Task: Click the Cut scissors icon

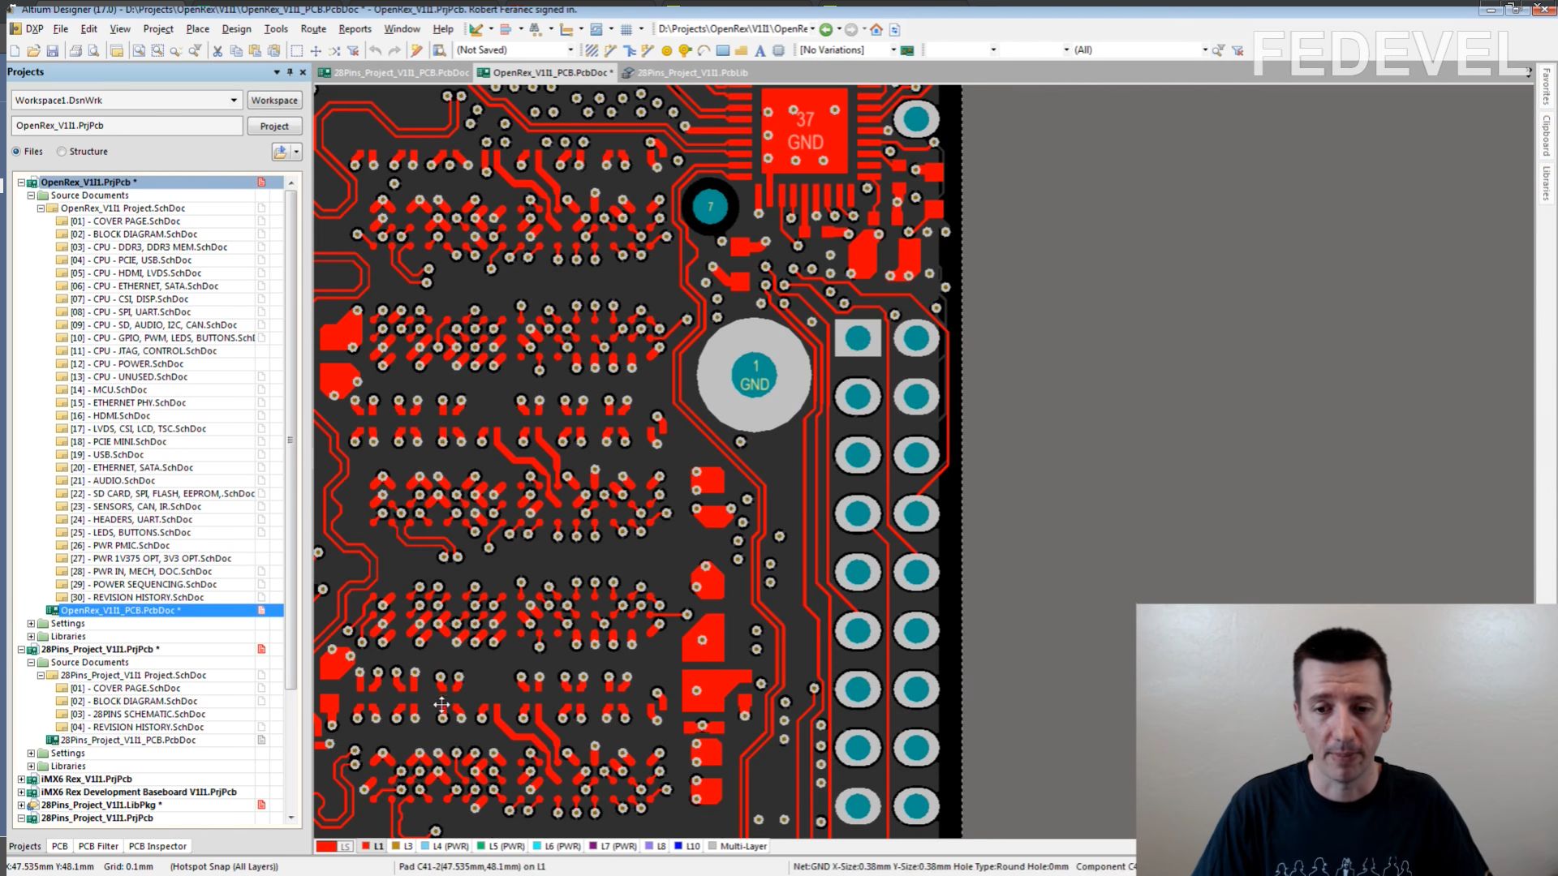Action: click(x=217, y=50)
